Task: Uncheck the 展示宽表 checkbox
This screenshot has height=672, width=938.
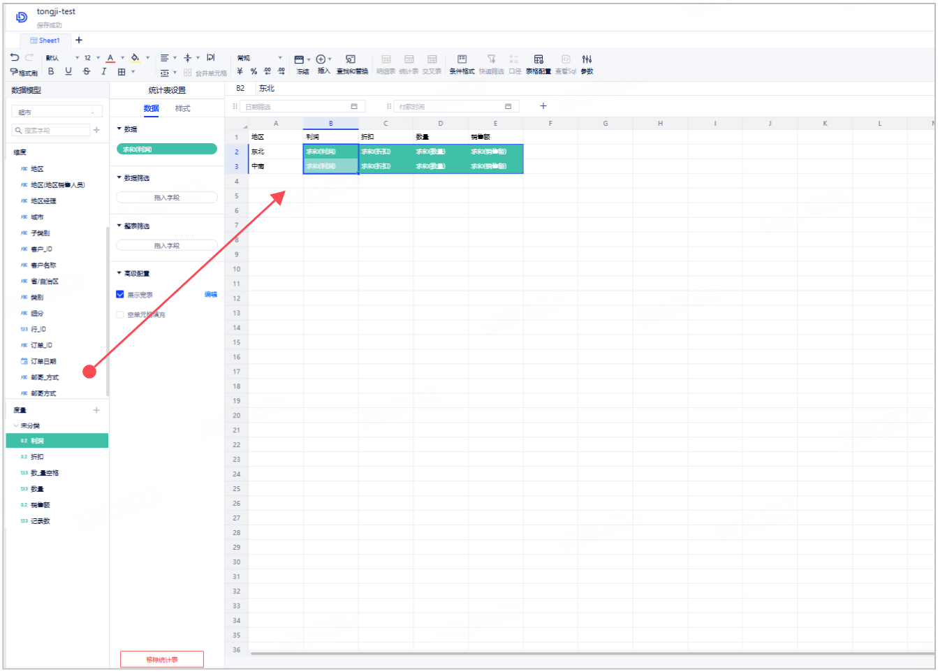Action: click(120, 295)
